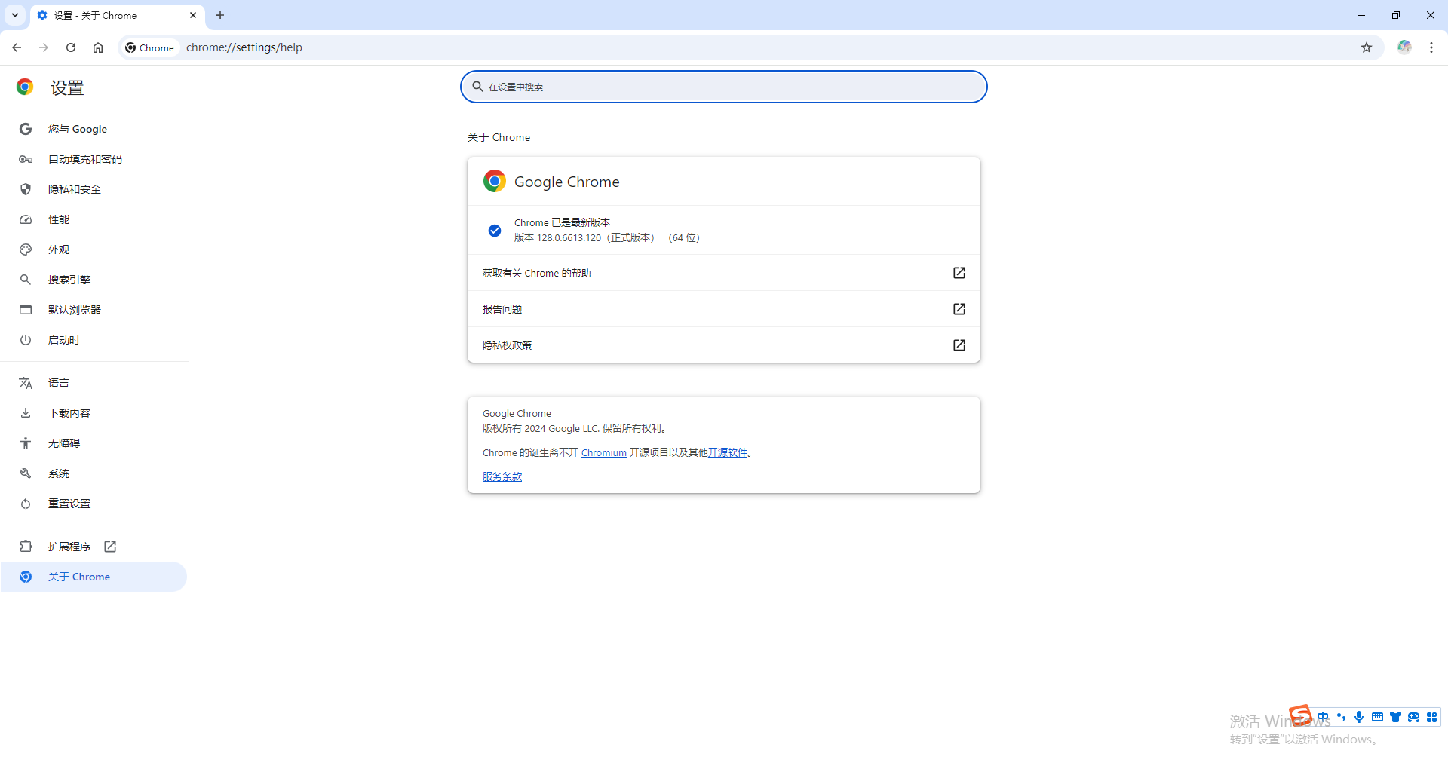The height and width of the screenshot is (784, 1448).
Task: Open the Chrome profile avatar
Action: [x=1404, y=47]
